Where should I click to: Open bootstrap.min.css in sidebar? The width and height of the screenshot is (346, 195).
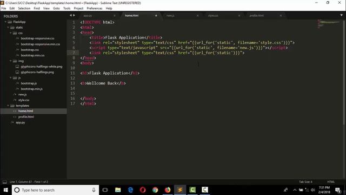[x=32, y=55]
